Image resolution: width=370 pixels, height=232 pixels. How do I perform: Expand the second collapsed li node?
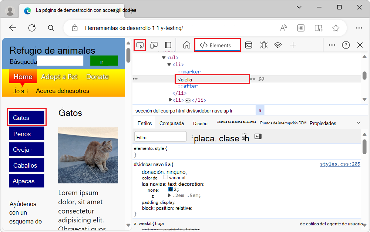pyautogui.click(x=170, y=100)
